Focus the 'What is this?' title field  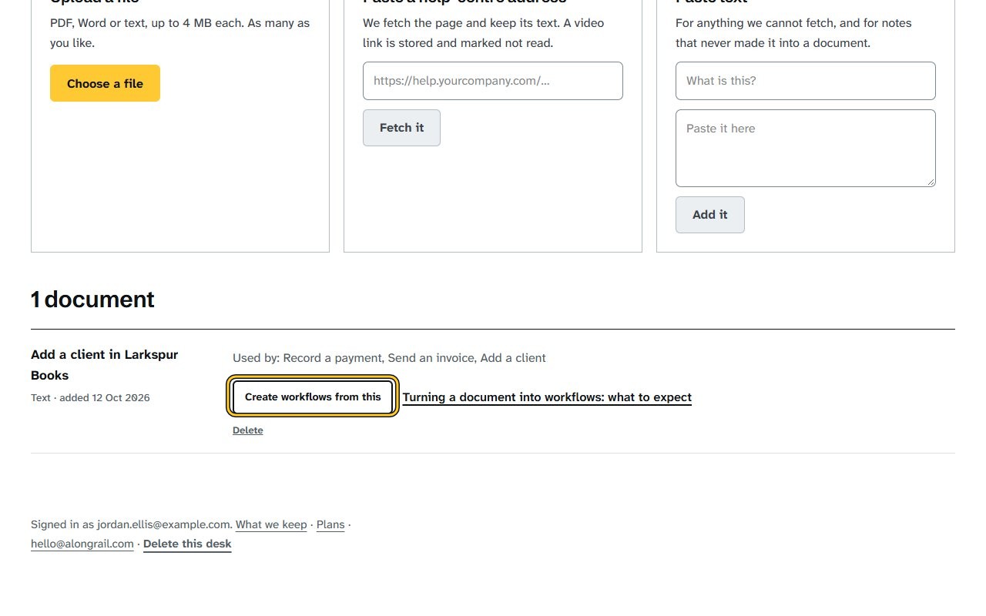(806, 81)
